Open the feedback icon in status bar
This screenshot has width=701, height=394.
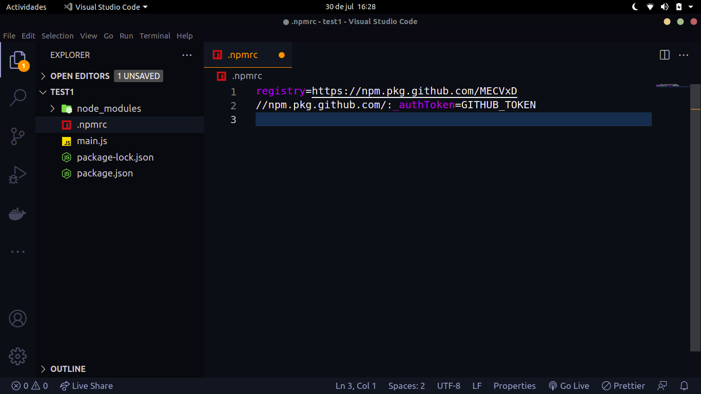(x=663, y=386)
